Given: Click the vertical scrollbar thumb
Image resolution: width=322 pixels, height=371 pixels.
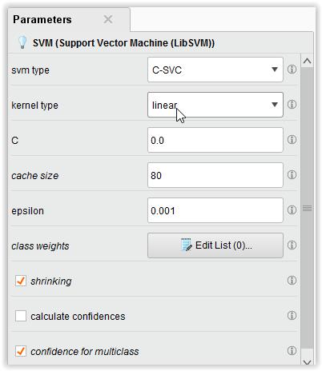Looking at the screenshot, I should pyautogui.click(x=307, y=208).
